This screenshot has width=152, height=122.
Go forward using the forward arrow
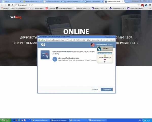5,5
